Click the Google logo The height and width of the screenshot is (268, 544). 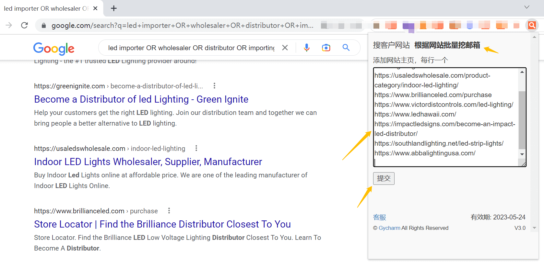click(x=54, y=48)
